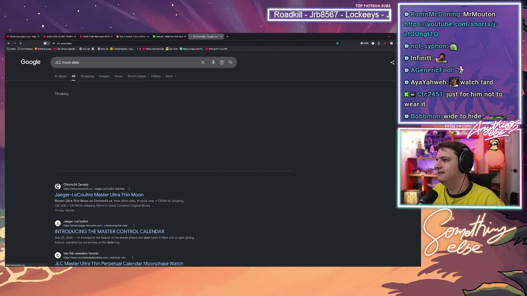Image resolution: width=527 pixels, height=296 pixels.
Task: Switch to News results
Action: 119,76
